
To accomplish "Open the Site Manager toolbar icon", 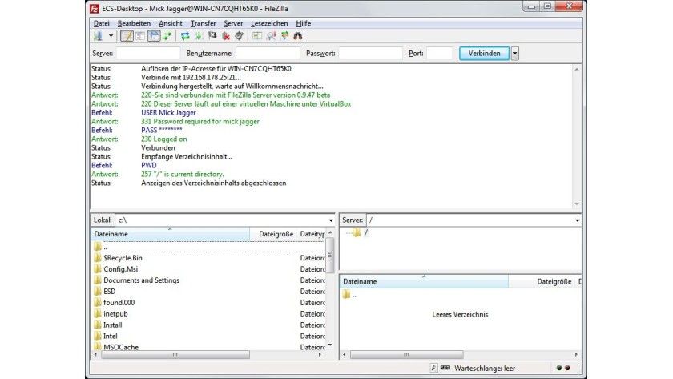I will point(99,36).
